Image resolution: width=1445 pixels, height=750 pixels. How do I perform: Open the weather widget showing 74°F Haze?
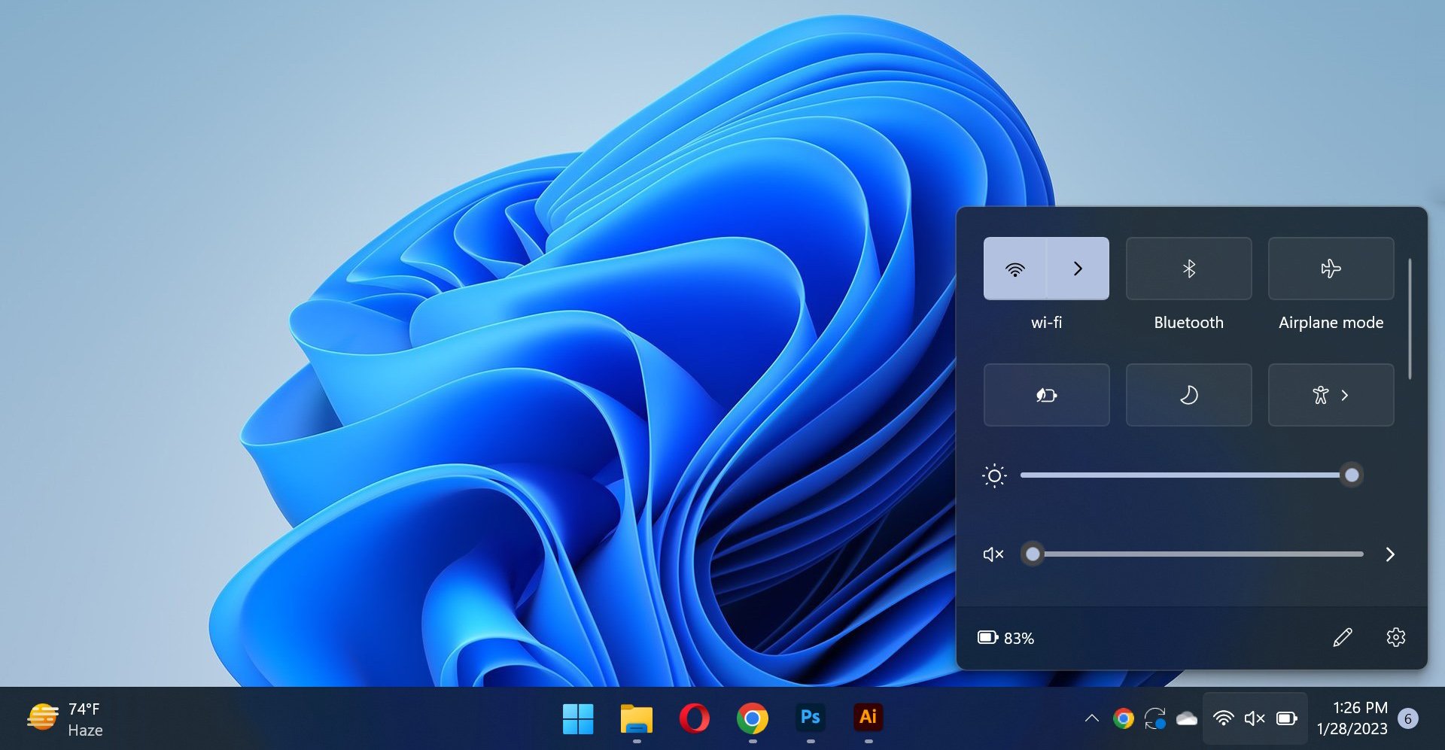coord(65,719)
